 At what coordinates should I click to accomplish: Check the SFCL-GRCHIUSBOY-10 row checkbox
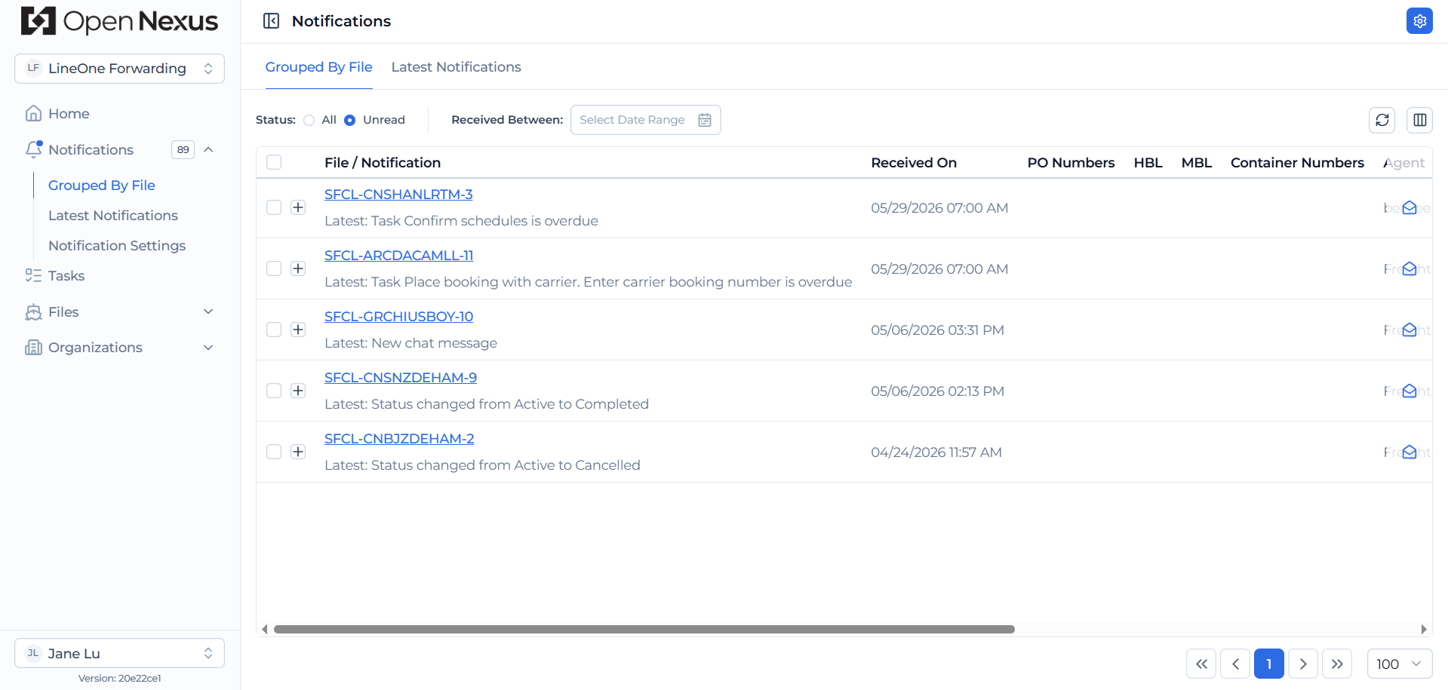[x=274, y=330]
